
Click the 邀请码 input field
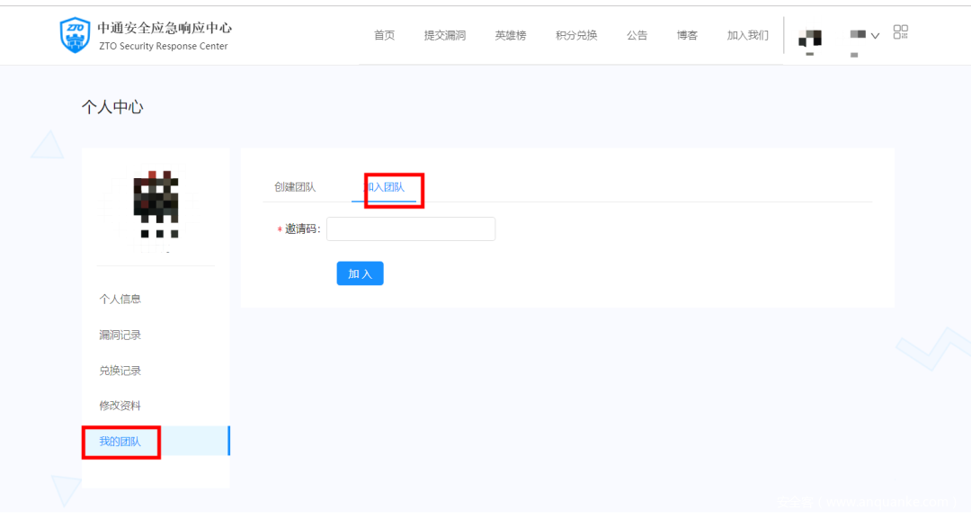click(411, 229)
